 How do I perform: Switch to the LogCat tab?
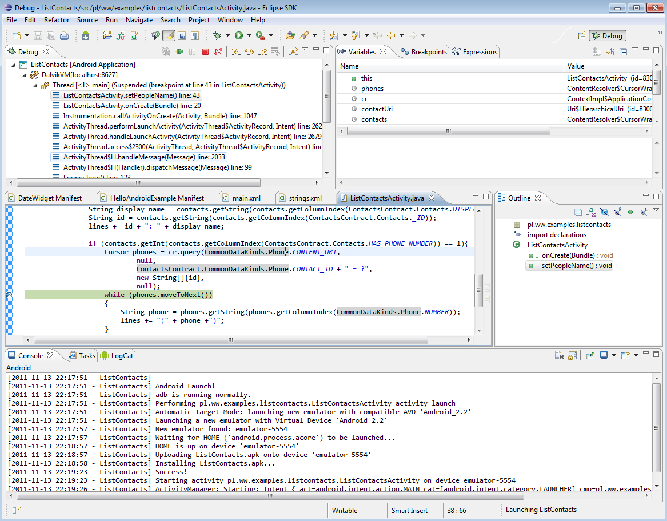pos(117,356)
